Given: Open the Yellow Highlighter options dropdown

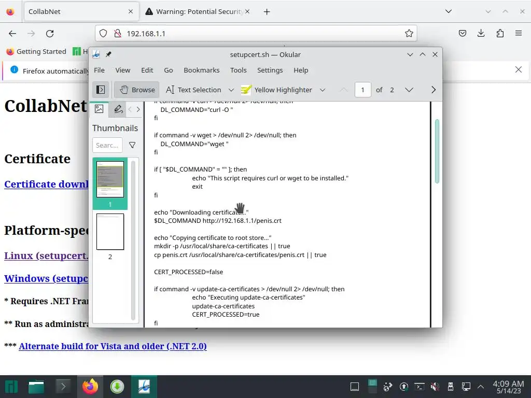Looking at the screenshot, I should pos(323,90).
